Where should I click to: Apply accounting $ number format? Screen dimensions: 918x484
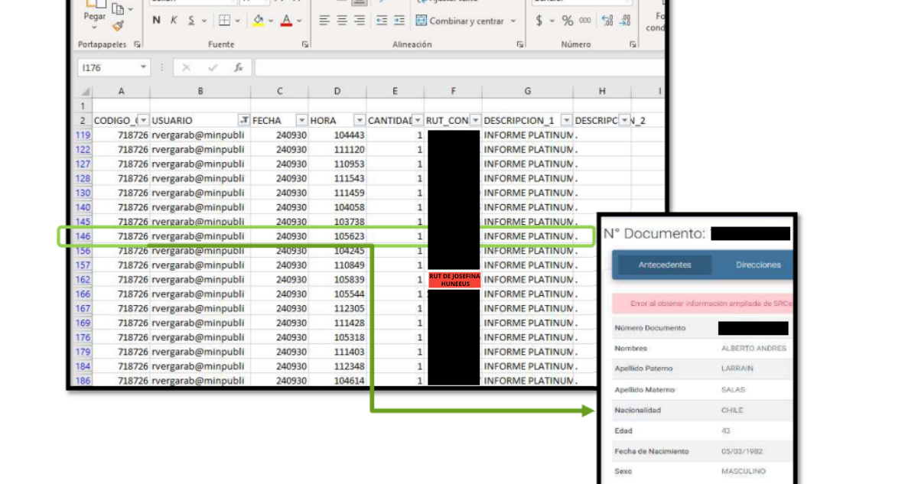(539, 21)
